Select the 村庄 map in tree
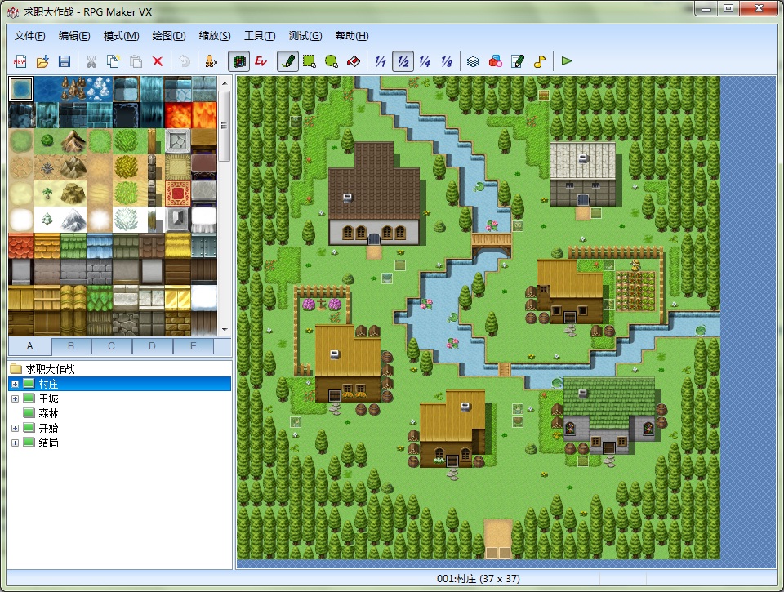Image resolution: width=784 pixels, height=592 pixels. 48,384
